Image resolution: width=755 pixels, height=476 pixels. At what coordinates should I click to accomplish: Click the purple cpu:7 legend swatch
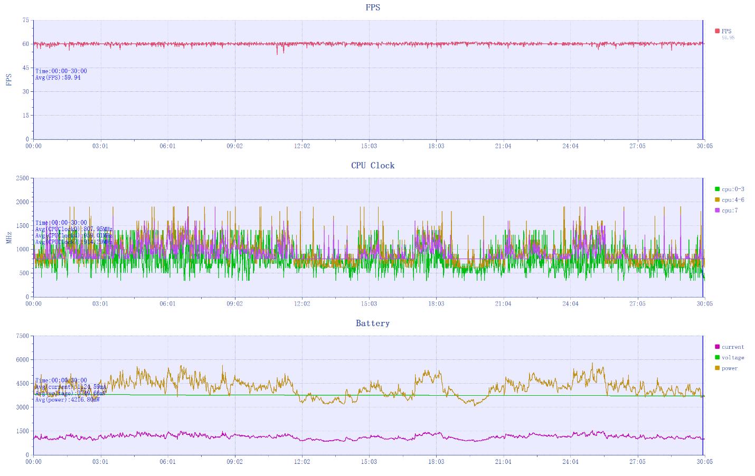[717, 210]
